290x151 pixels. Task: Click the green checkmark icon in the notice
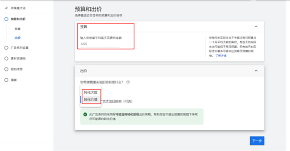[x=85, y=114]
